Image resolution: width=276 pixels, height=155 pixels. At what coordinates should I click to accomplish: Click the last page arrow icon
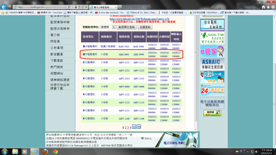[x=139, y=127]
